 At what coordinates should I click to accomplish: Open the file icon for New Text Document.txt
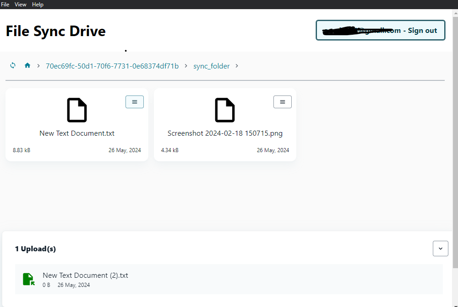(76, 110)
